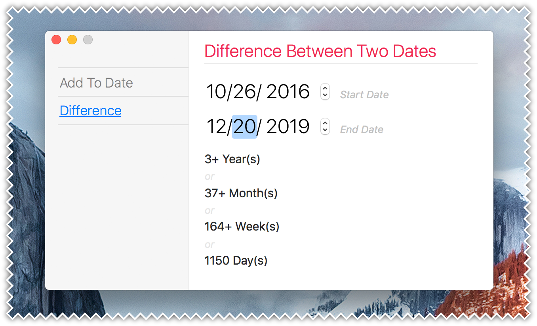Decrement End Date using stepper down arrow
Image resolution: width=537 pixels, height=326 pixels.
click(325, 130)
